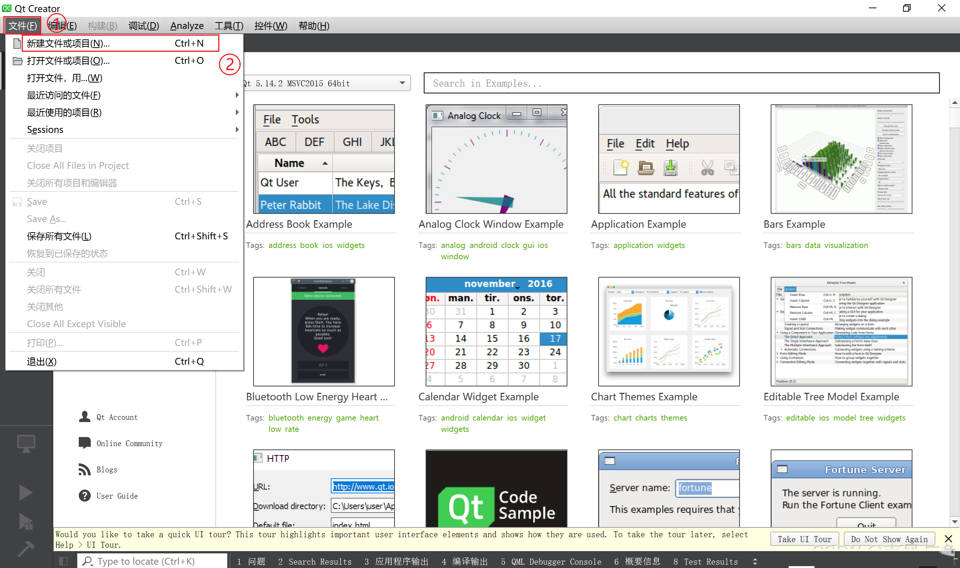Switch to the 4 编译输出 pane
The height and width of the screenshot is (568, 960).
465,562
